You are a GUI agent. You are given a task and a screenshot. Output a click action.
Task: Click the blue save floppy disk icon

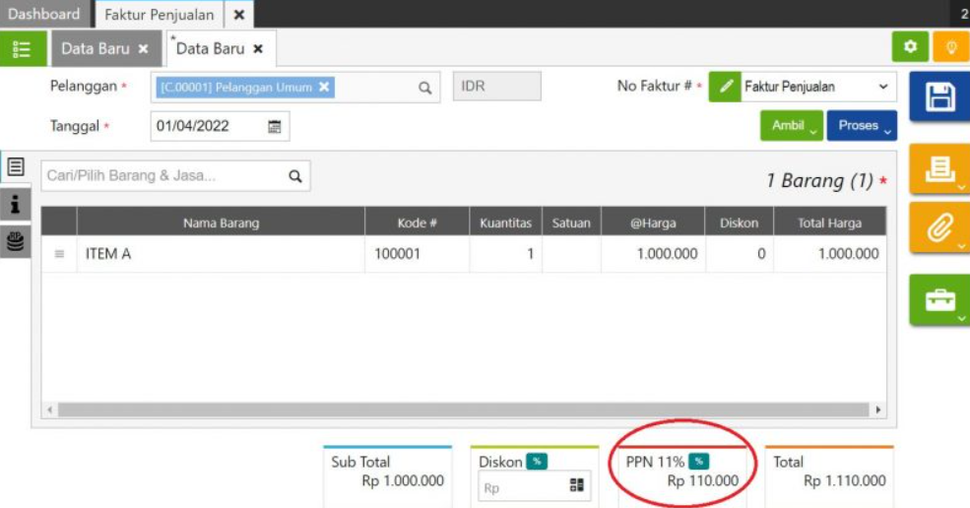(939, 96)
